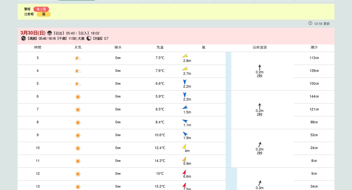Click the light blue wave bar at 9時
The image size is (352, 190).
[228, 135]
